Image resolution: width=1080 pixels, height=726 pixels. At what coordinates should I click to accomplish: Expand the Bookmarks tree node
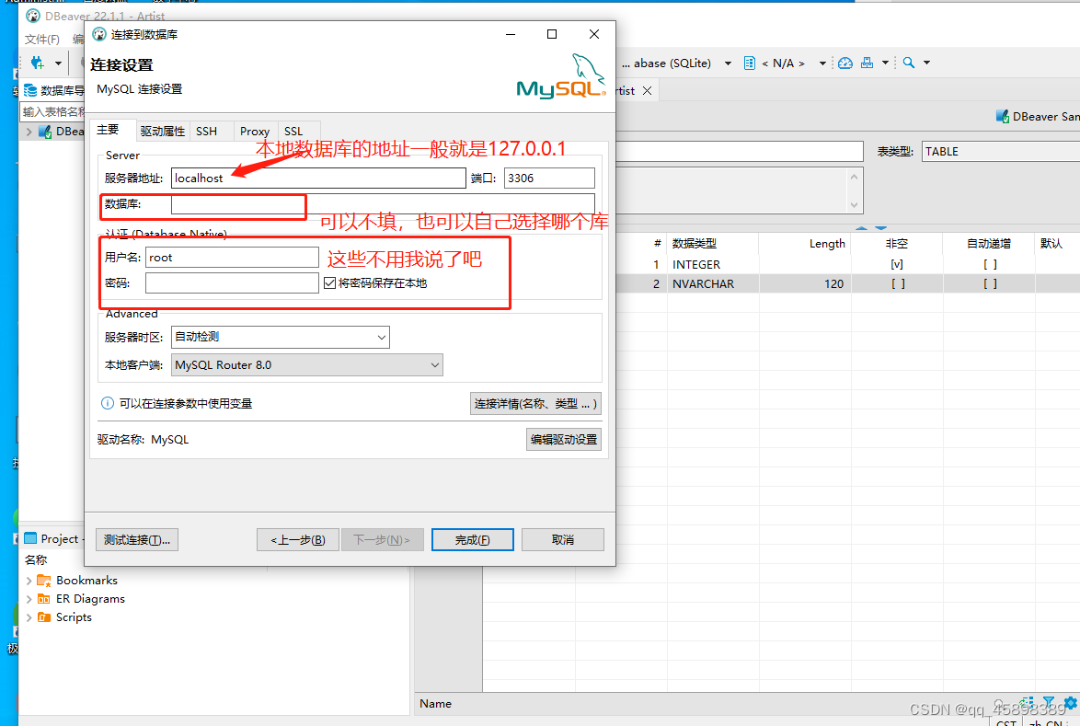[x=29, y=581]
